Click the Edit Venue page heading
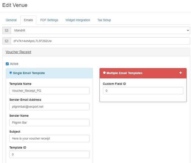The height and width of the screenshot is (163, 191). click(15, 5)
